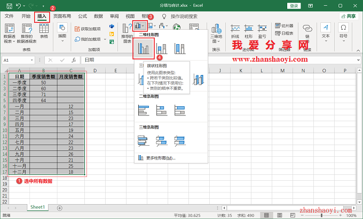Switch to the Page Layout (页面布局) tab
Viewport: 363px width, 219px height.
(62, 16)
